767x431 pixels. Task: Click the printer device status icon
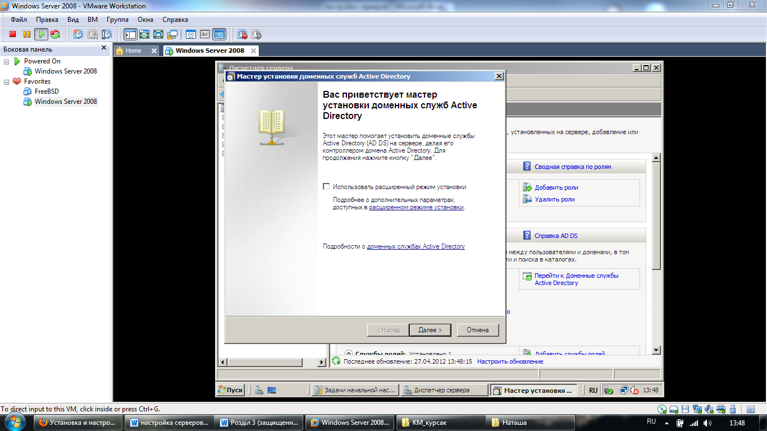(722, 409)
